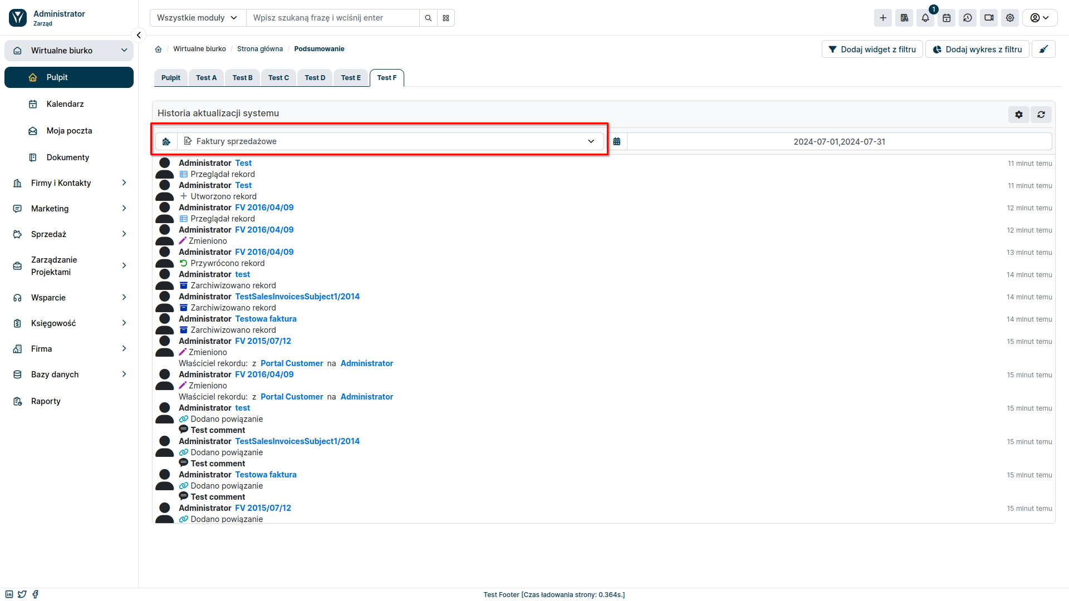Click the LinkedIn icon in footer
The width and height of the screenshot is (1069, 601).
[9, 594]
